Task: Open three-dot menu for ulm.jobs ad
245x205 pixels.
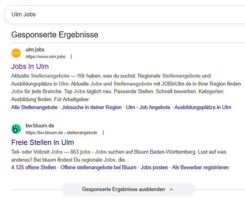Action: click(x=71, y=57)
